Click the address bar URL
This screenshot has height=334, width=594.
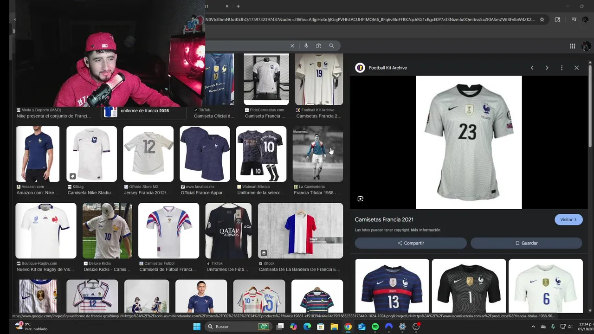(x=370, y=19)
